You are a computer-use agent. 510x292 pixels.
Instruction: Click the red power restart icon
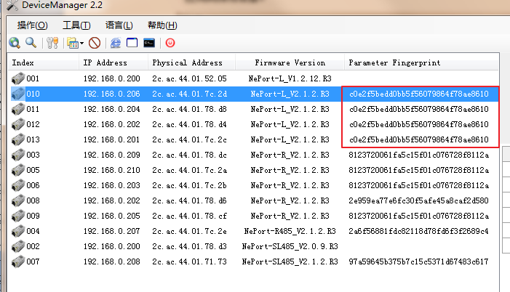tap(170, 43)
